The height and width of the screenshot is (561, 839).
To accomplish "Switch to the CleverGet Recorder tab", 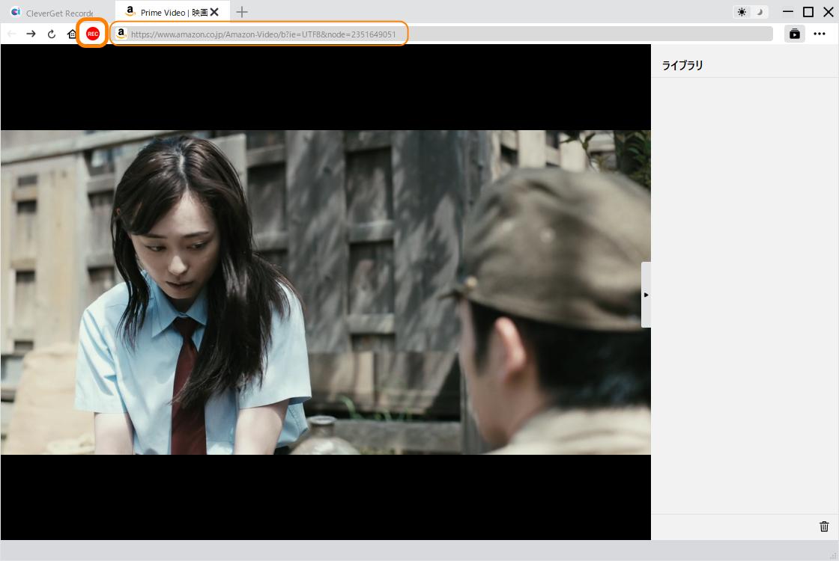I will click(x=52, y=12).
